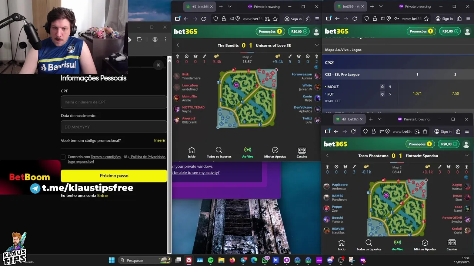The width and height of the screenshot is (474, 266).
Task: Select the bet365 tab in Team Phantasma window
Action: [x=349, y=119]
